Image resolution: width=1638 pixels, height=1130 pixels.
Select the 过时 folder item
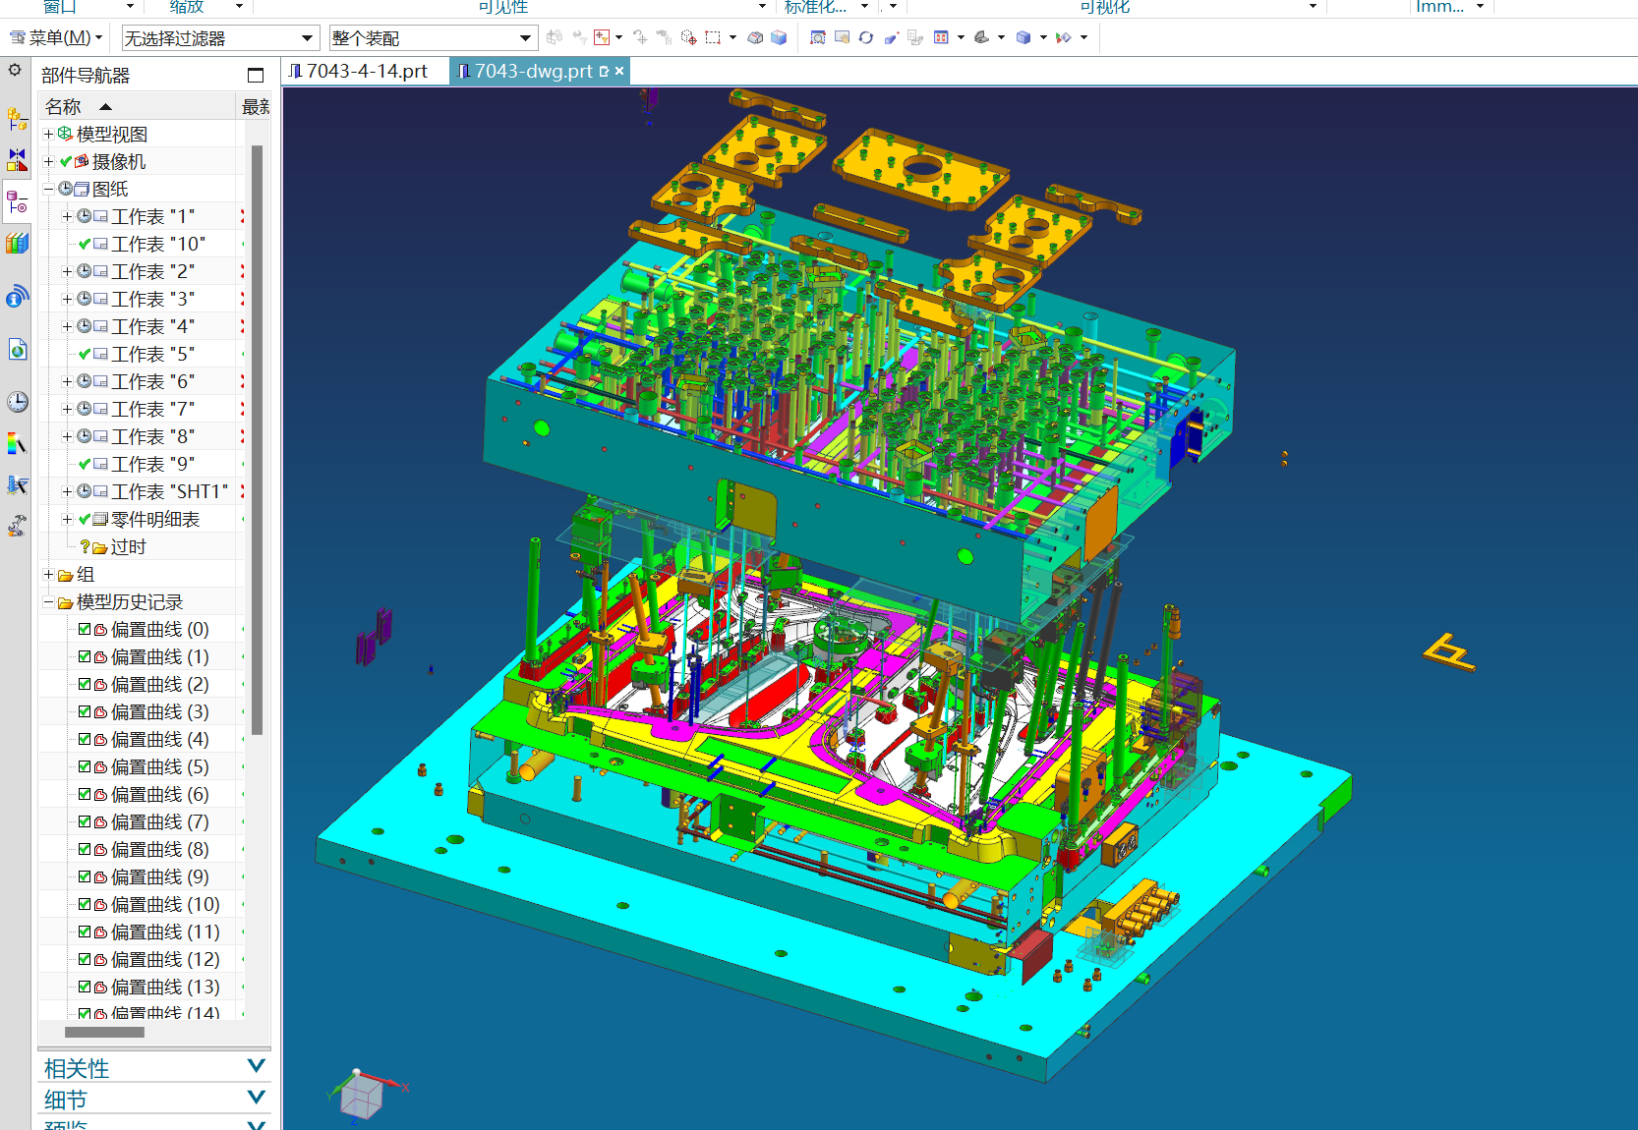[128, 546]
